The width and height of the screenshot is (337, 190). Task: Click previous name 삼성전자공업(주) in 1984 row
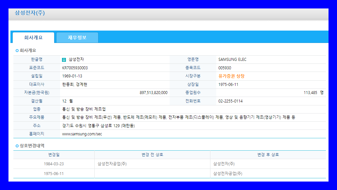pyautogui.click(x=112, y=164)
